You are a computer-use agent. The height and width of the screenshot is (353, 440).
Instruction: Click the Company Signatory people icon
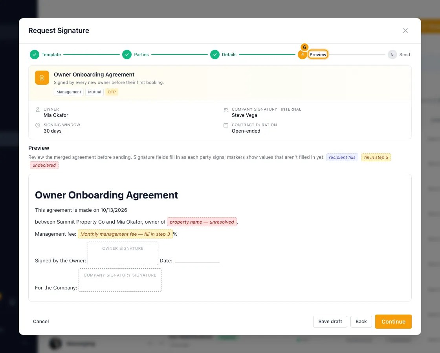click(x=226, y=109)
